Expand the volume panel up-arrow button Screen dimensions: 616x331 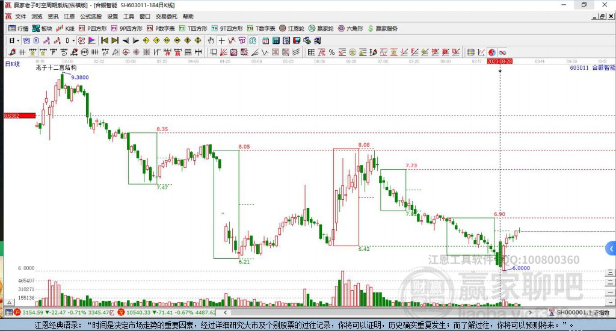pyautogui.click(x=10, y=302)
